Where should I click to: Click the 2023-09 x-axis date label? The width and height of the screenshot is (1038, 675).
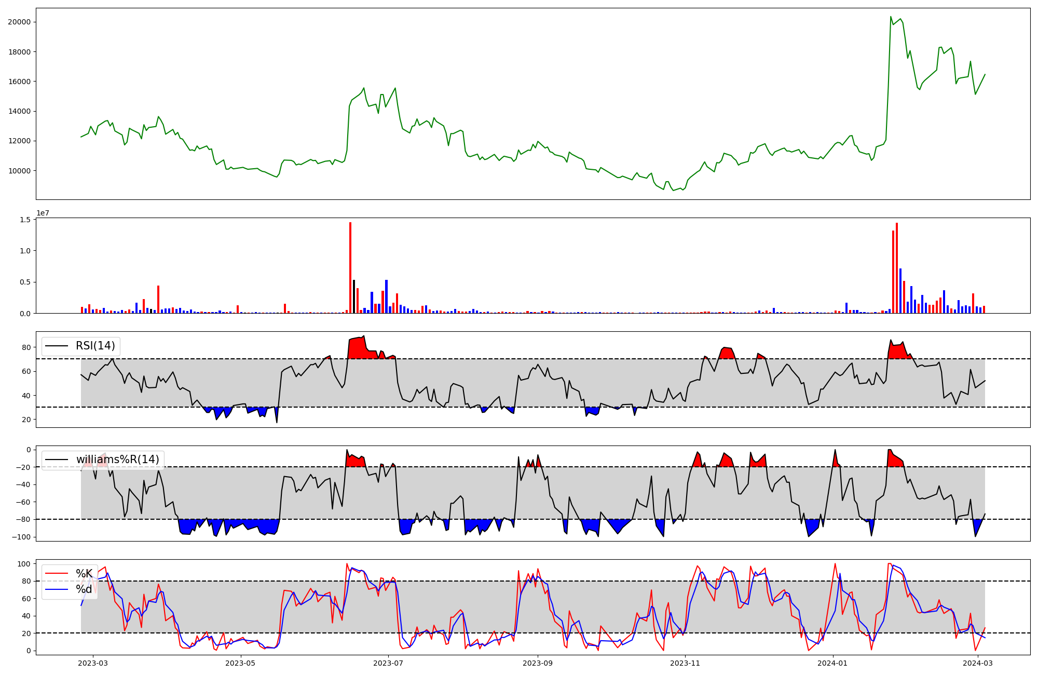point(538,663)
